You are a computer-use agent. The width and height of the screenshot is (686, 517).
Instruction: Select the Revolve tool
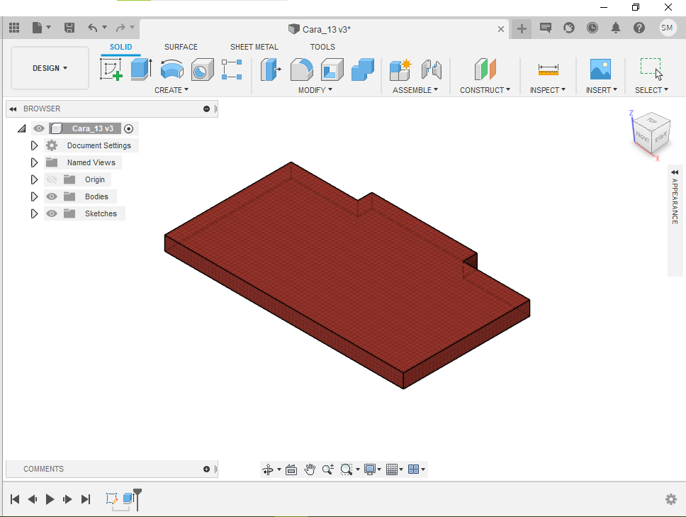tap(172, 70)
